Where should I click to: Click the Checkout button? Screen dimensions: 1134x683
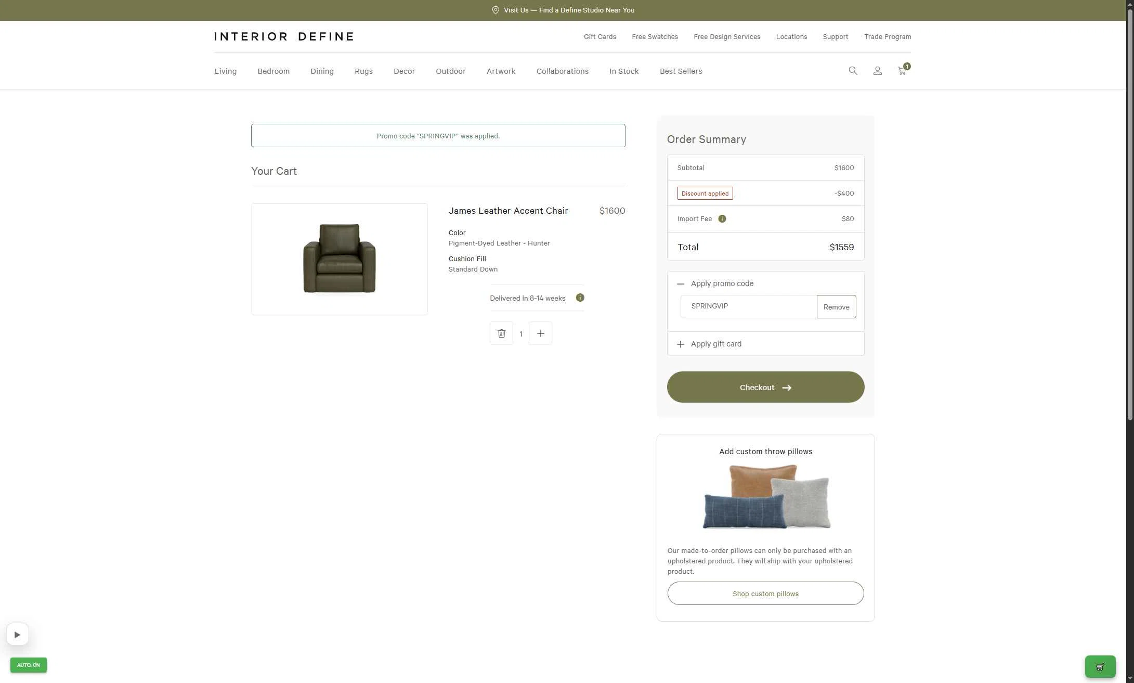[x=765, y=387]
